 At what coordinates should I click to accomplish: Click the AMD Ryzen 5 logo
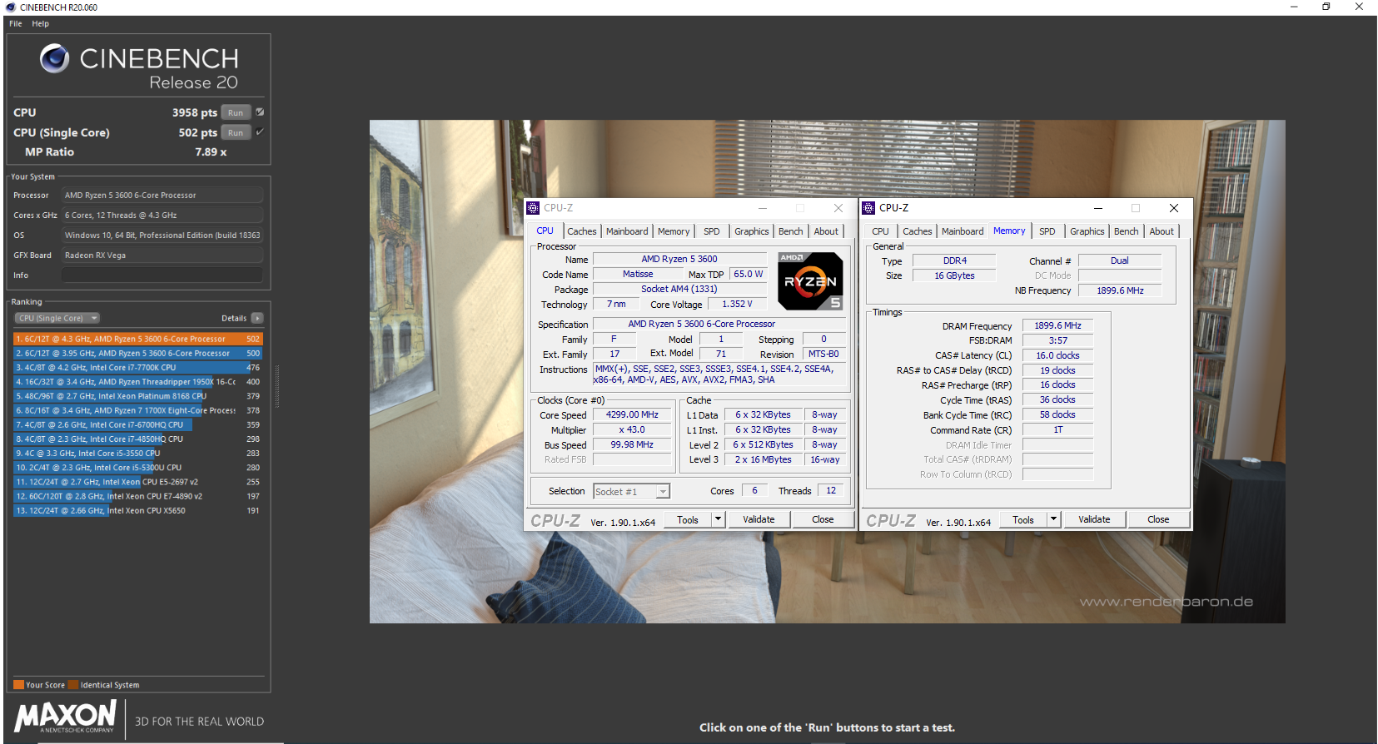pyautogui.click(x=810, y=281)
